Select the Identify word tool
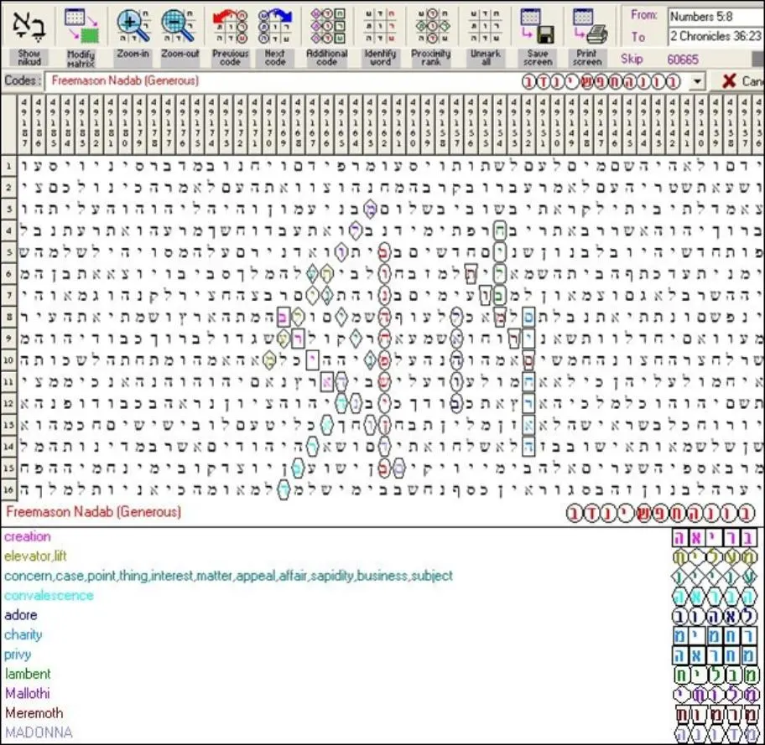Screen dimensions: 765x745 (380, 26)
